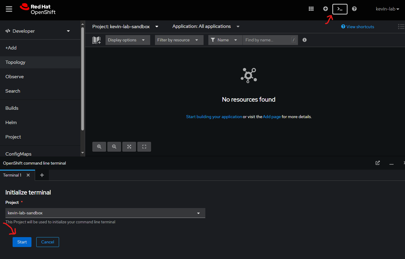Viewport: 405px width, 259px height.
Task: Click View shortcuts link
Action: [x=358, y=27]
